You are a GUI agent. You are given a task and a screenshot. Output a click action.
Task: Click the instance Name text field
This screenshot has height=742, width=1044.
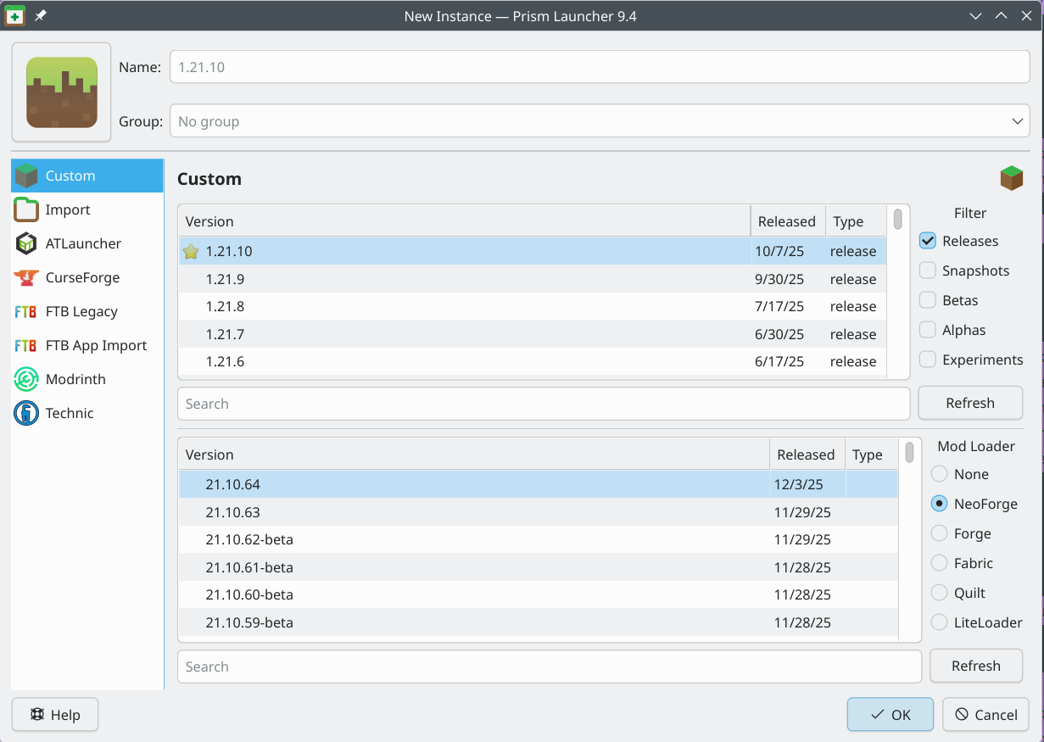(599, 67)
